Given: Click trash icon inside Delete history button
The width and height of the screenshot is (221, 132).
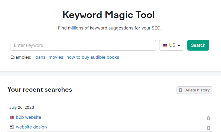Looking at the screenshot, I should 181,90.
